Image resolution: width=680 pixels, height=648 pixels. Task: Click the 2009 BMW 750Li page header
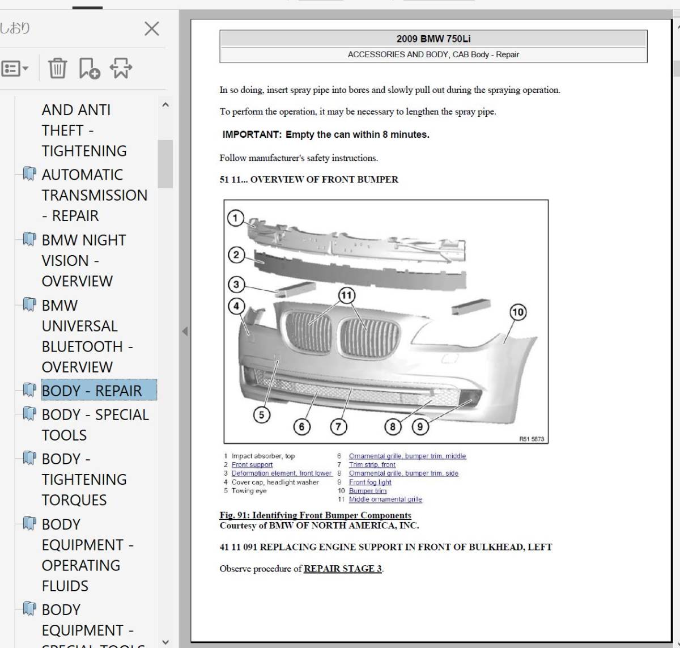pyautogui.click(x=433, y=39)
